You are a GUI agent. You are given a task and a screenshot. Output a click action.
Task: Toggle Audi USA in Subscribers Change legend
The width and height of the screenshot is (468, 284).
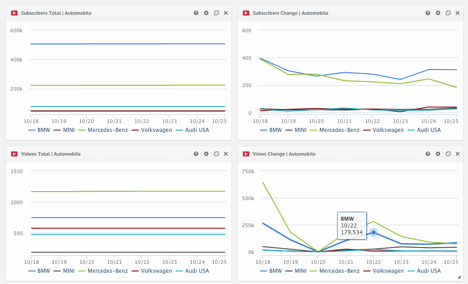click(x=424, y=130)
